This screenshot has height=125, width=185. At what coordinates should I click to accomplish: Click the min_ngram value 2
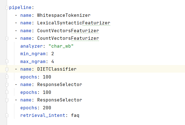coord(52,54)
